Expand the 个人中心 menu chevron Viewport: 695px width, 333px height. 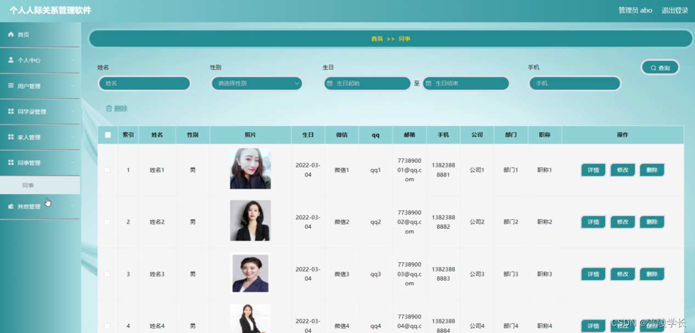[x=72, y=60]
